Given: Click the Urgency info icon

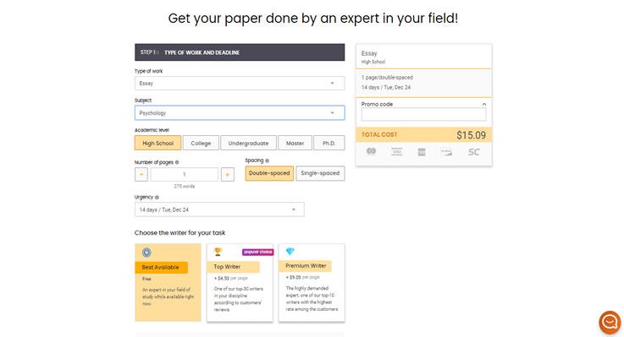Looking at the screenshot, I should click(x=157, y=198).
